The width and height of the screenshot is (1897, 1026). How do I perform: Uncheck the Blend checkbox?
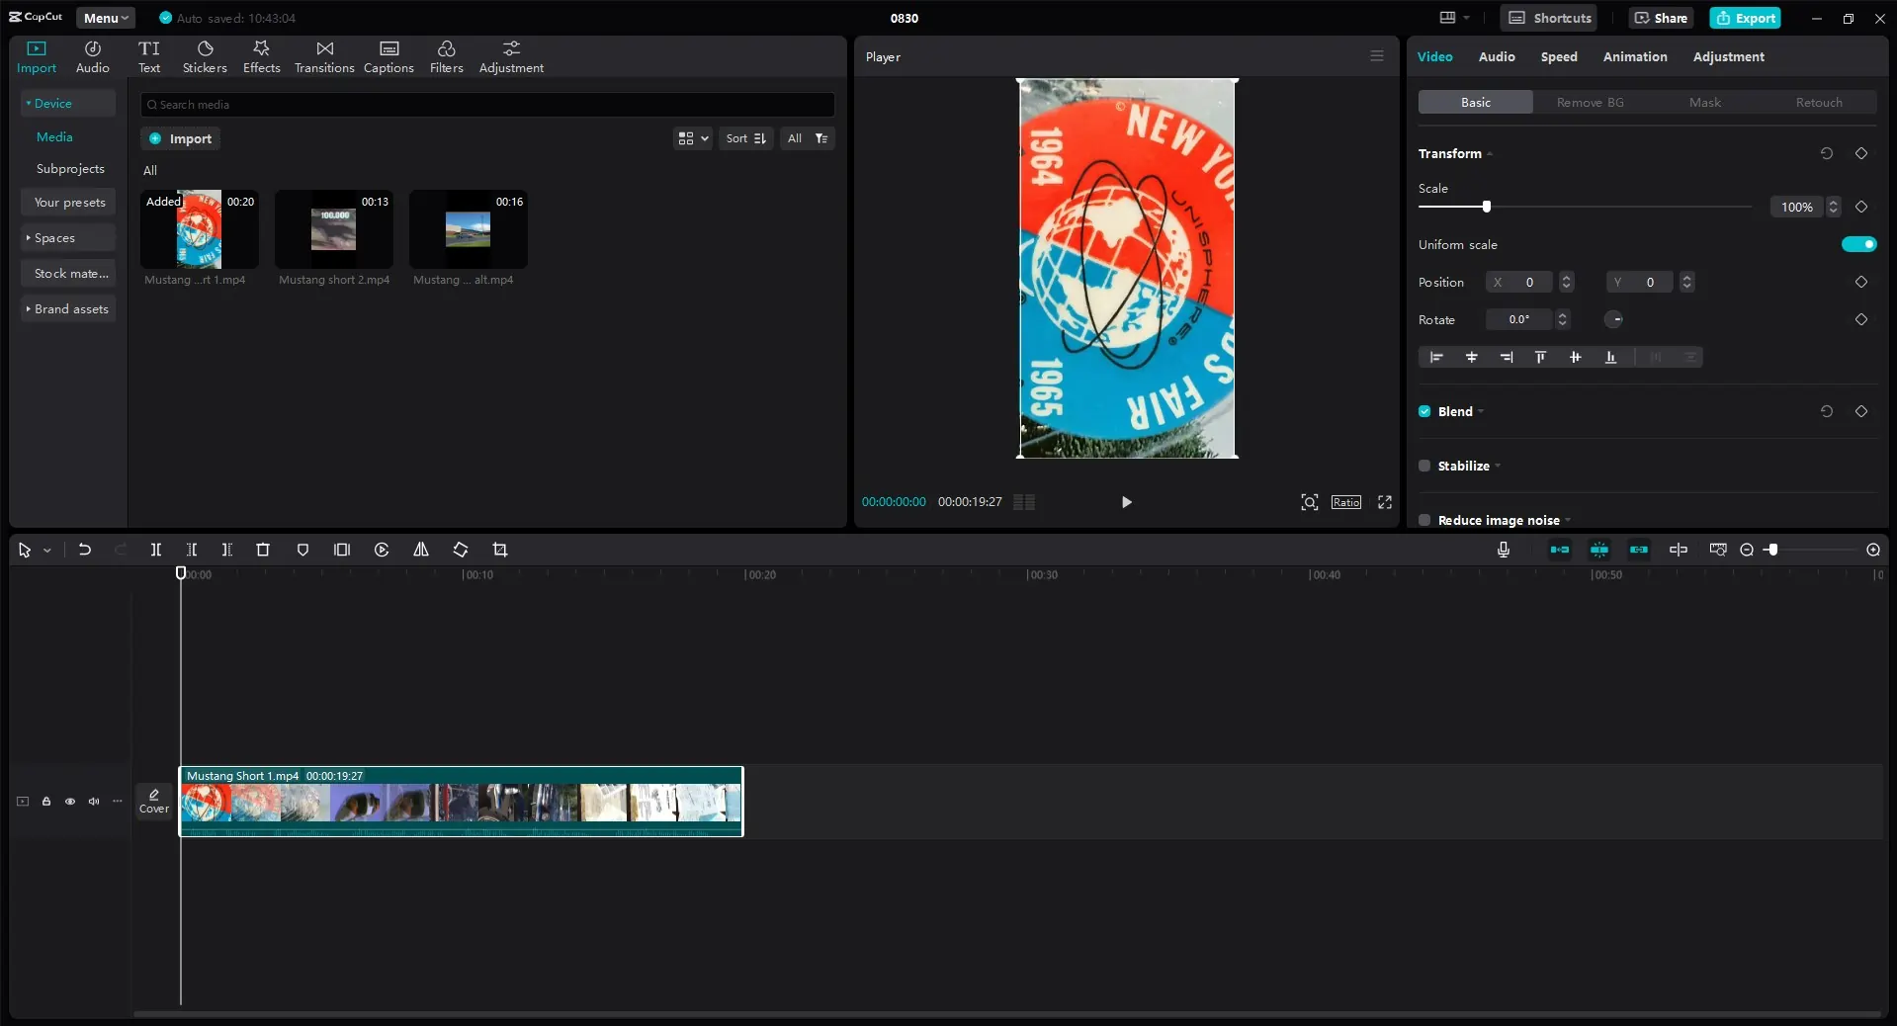pyautogui.click(x=1424, y=411)
